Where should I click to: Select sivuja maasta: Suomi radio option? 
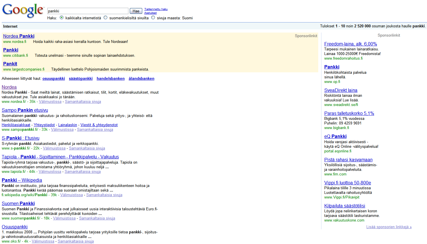click(x=153, y=18)
